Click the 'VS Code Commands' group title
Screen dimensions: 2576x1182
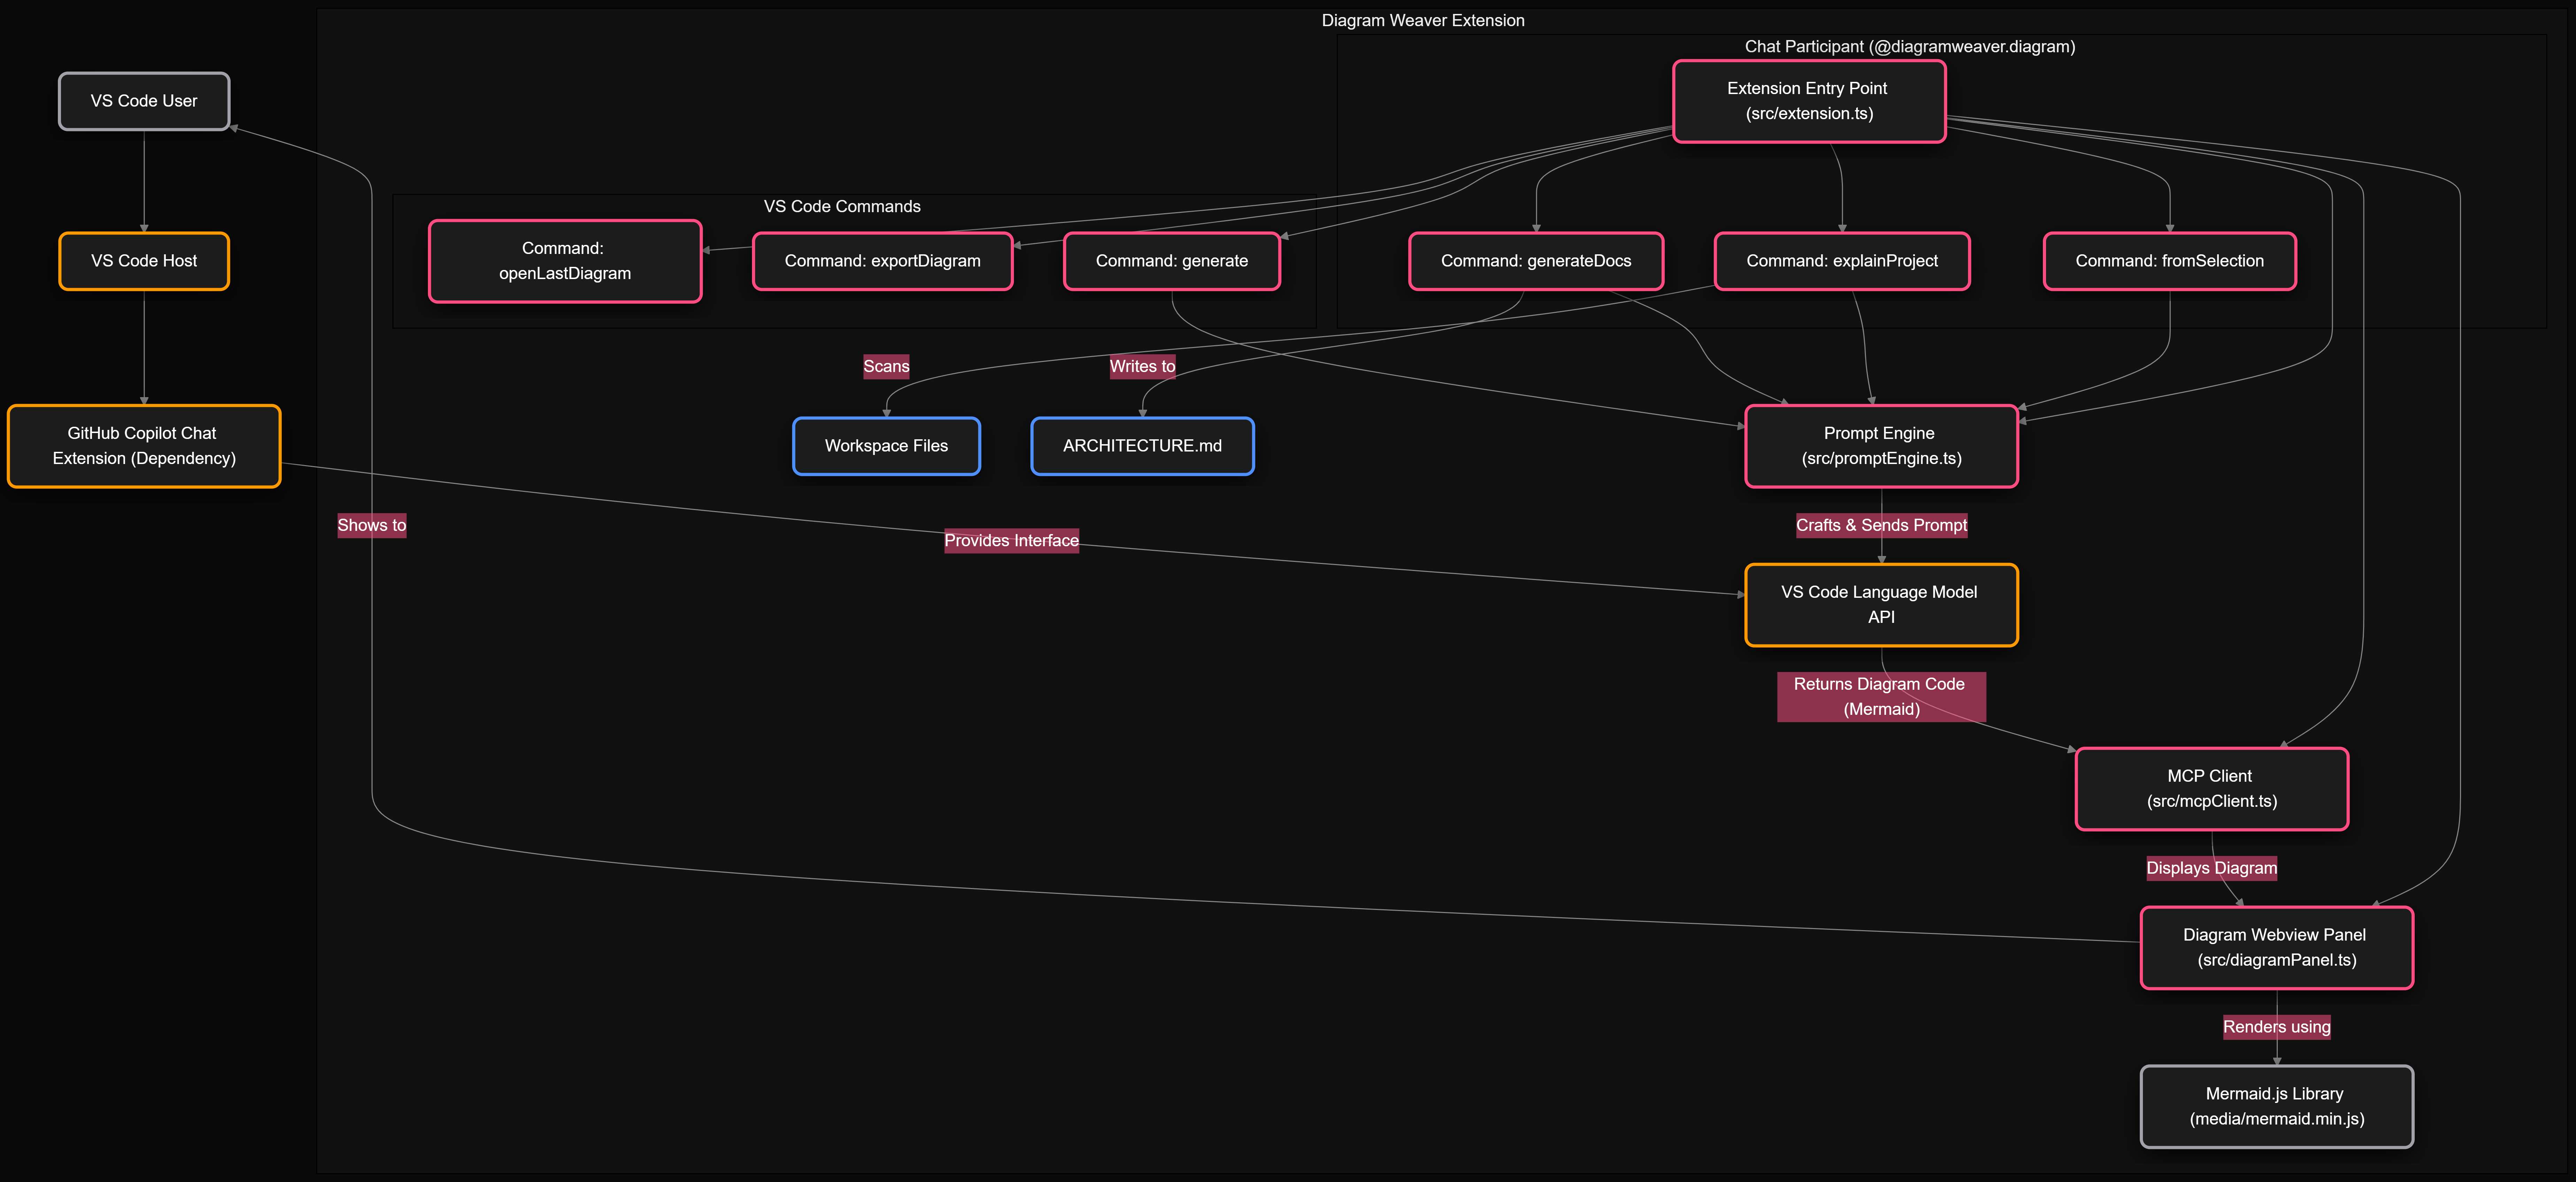842,207
